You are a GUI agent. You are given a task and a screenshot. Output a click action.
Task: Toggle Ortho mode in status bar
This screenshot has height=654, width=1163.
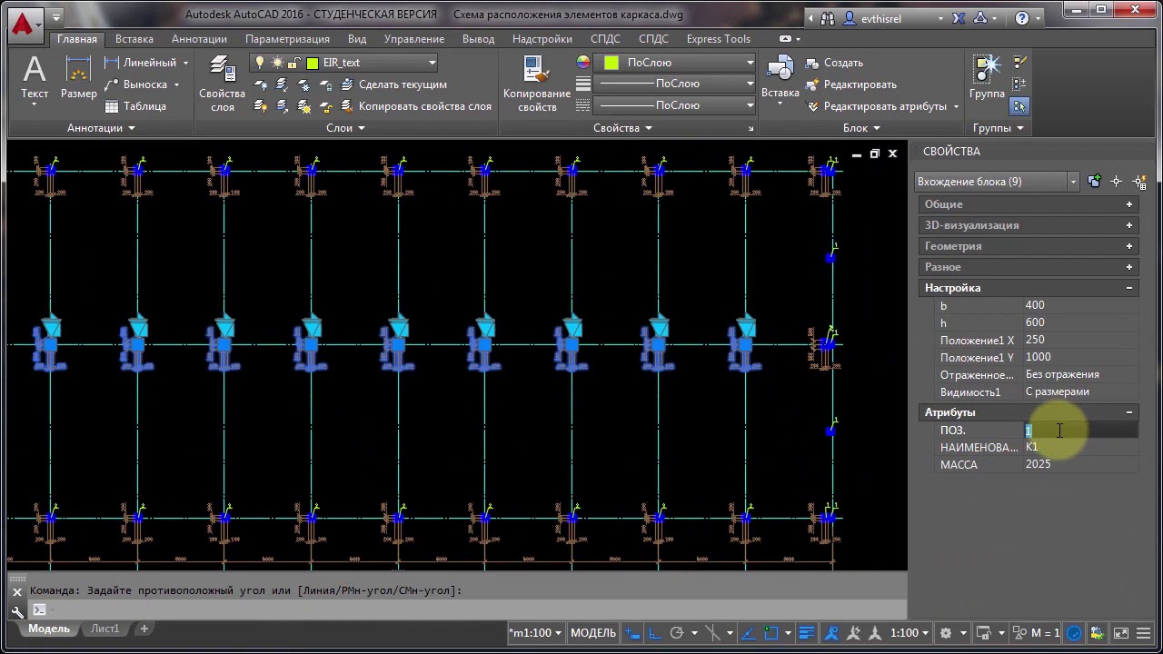click(x=655, y=633)
